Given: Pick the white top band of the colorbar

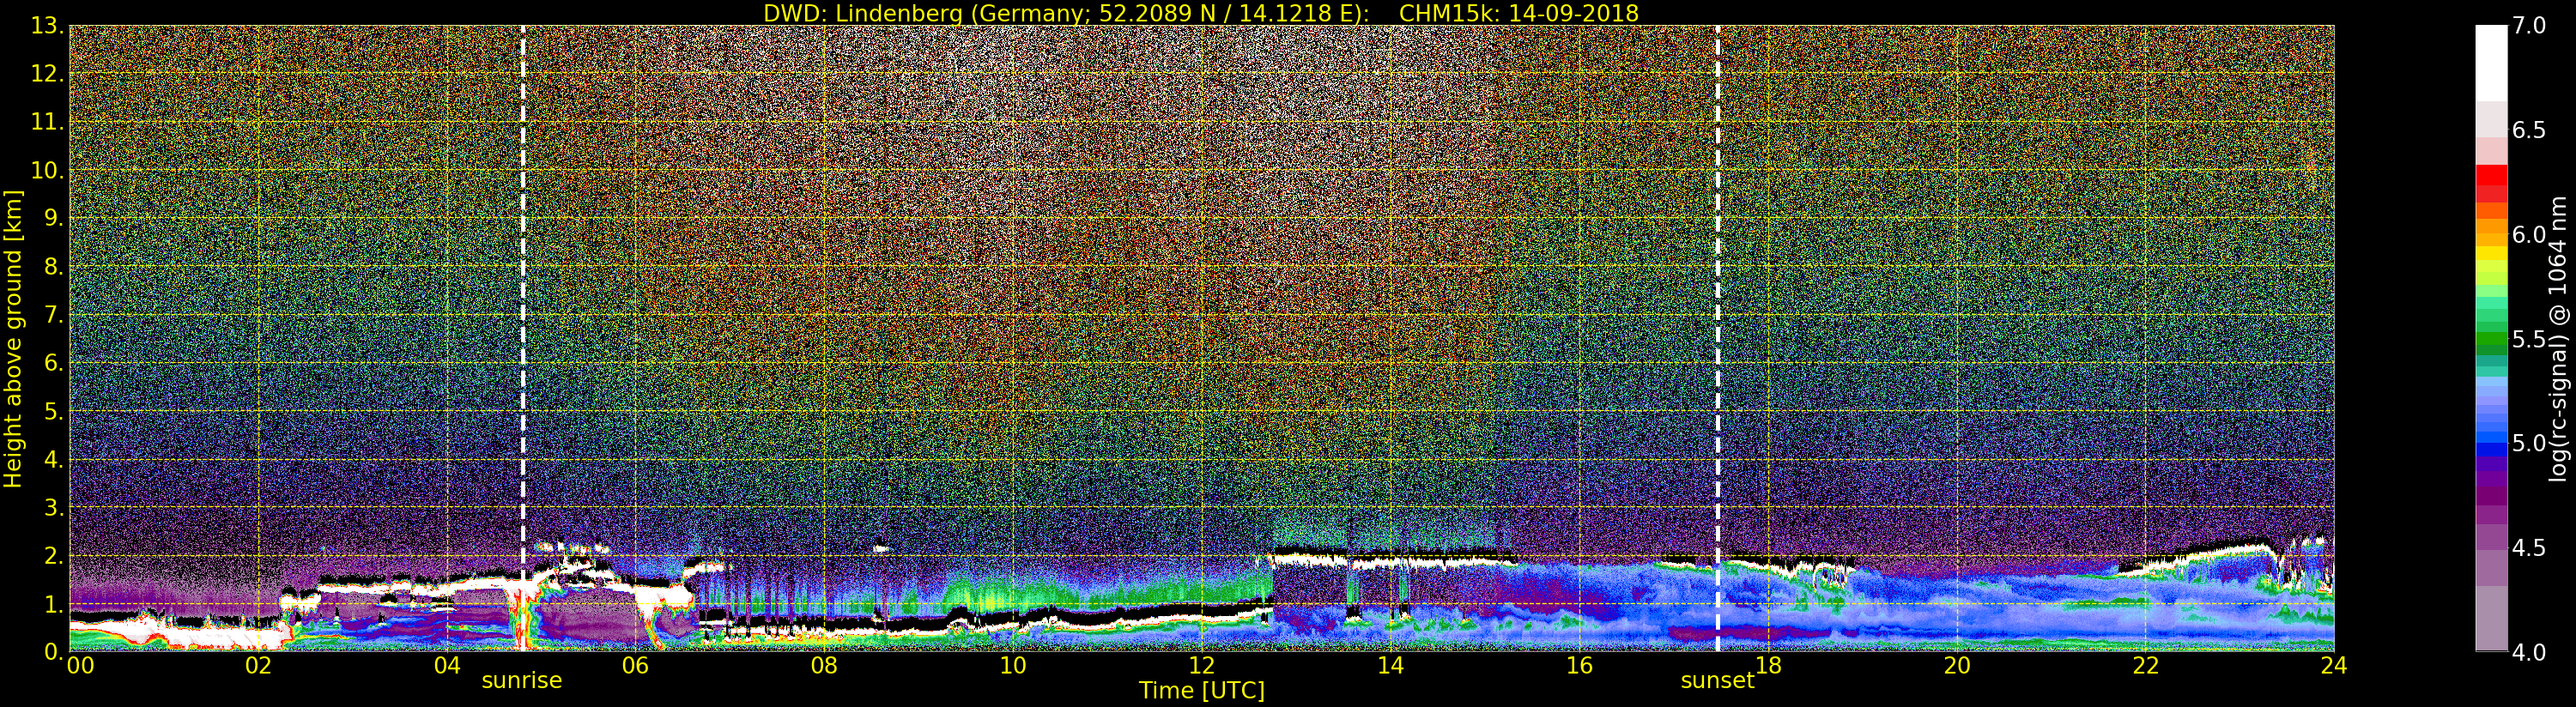Looking at the screenshot, I should pos(2491,63).
